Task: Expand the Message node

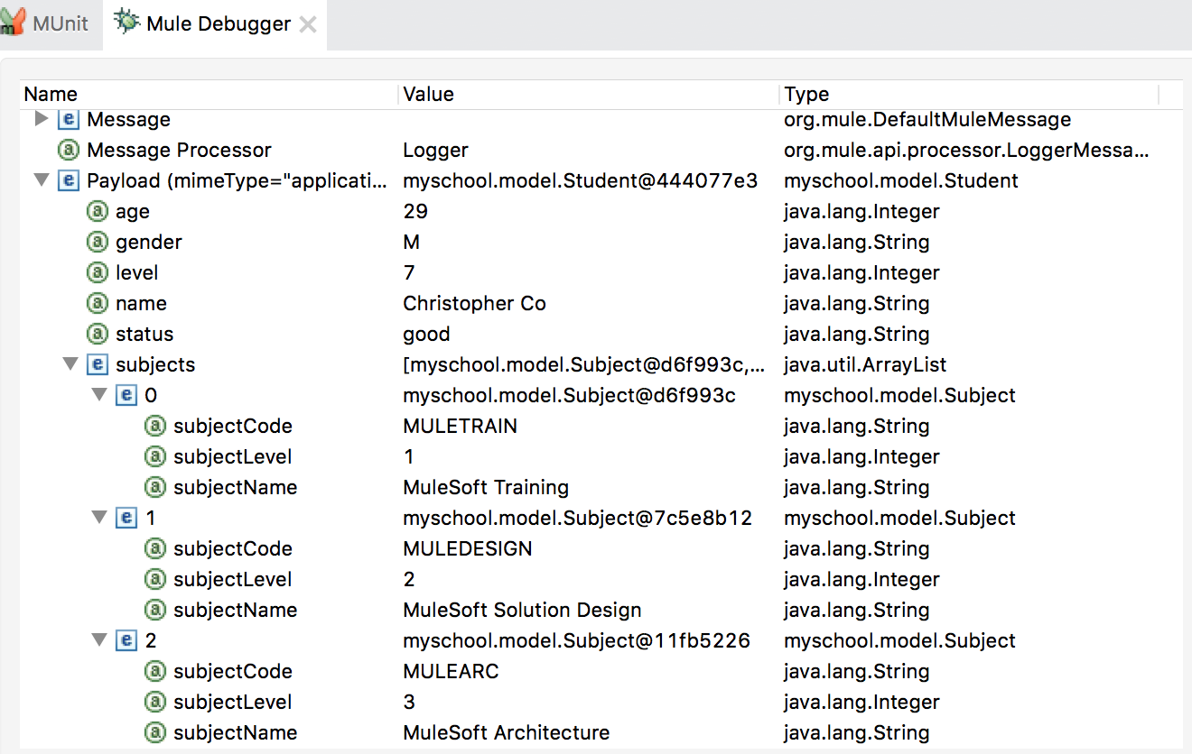Action: tap(41, 119)
